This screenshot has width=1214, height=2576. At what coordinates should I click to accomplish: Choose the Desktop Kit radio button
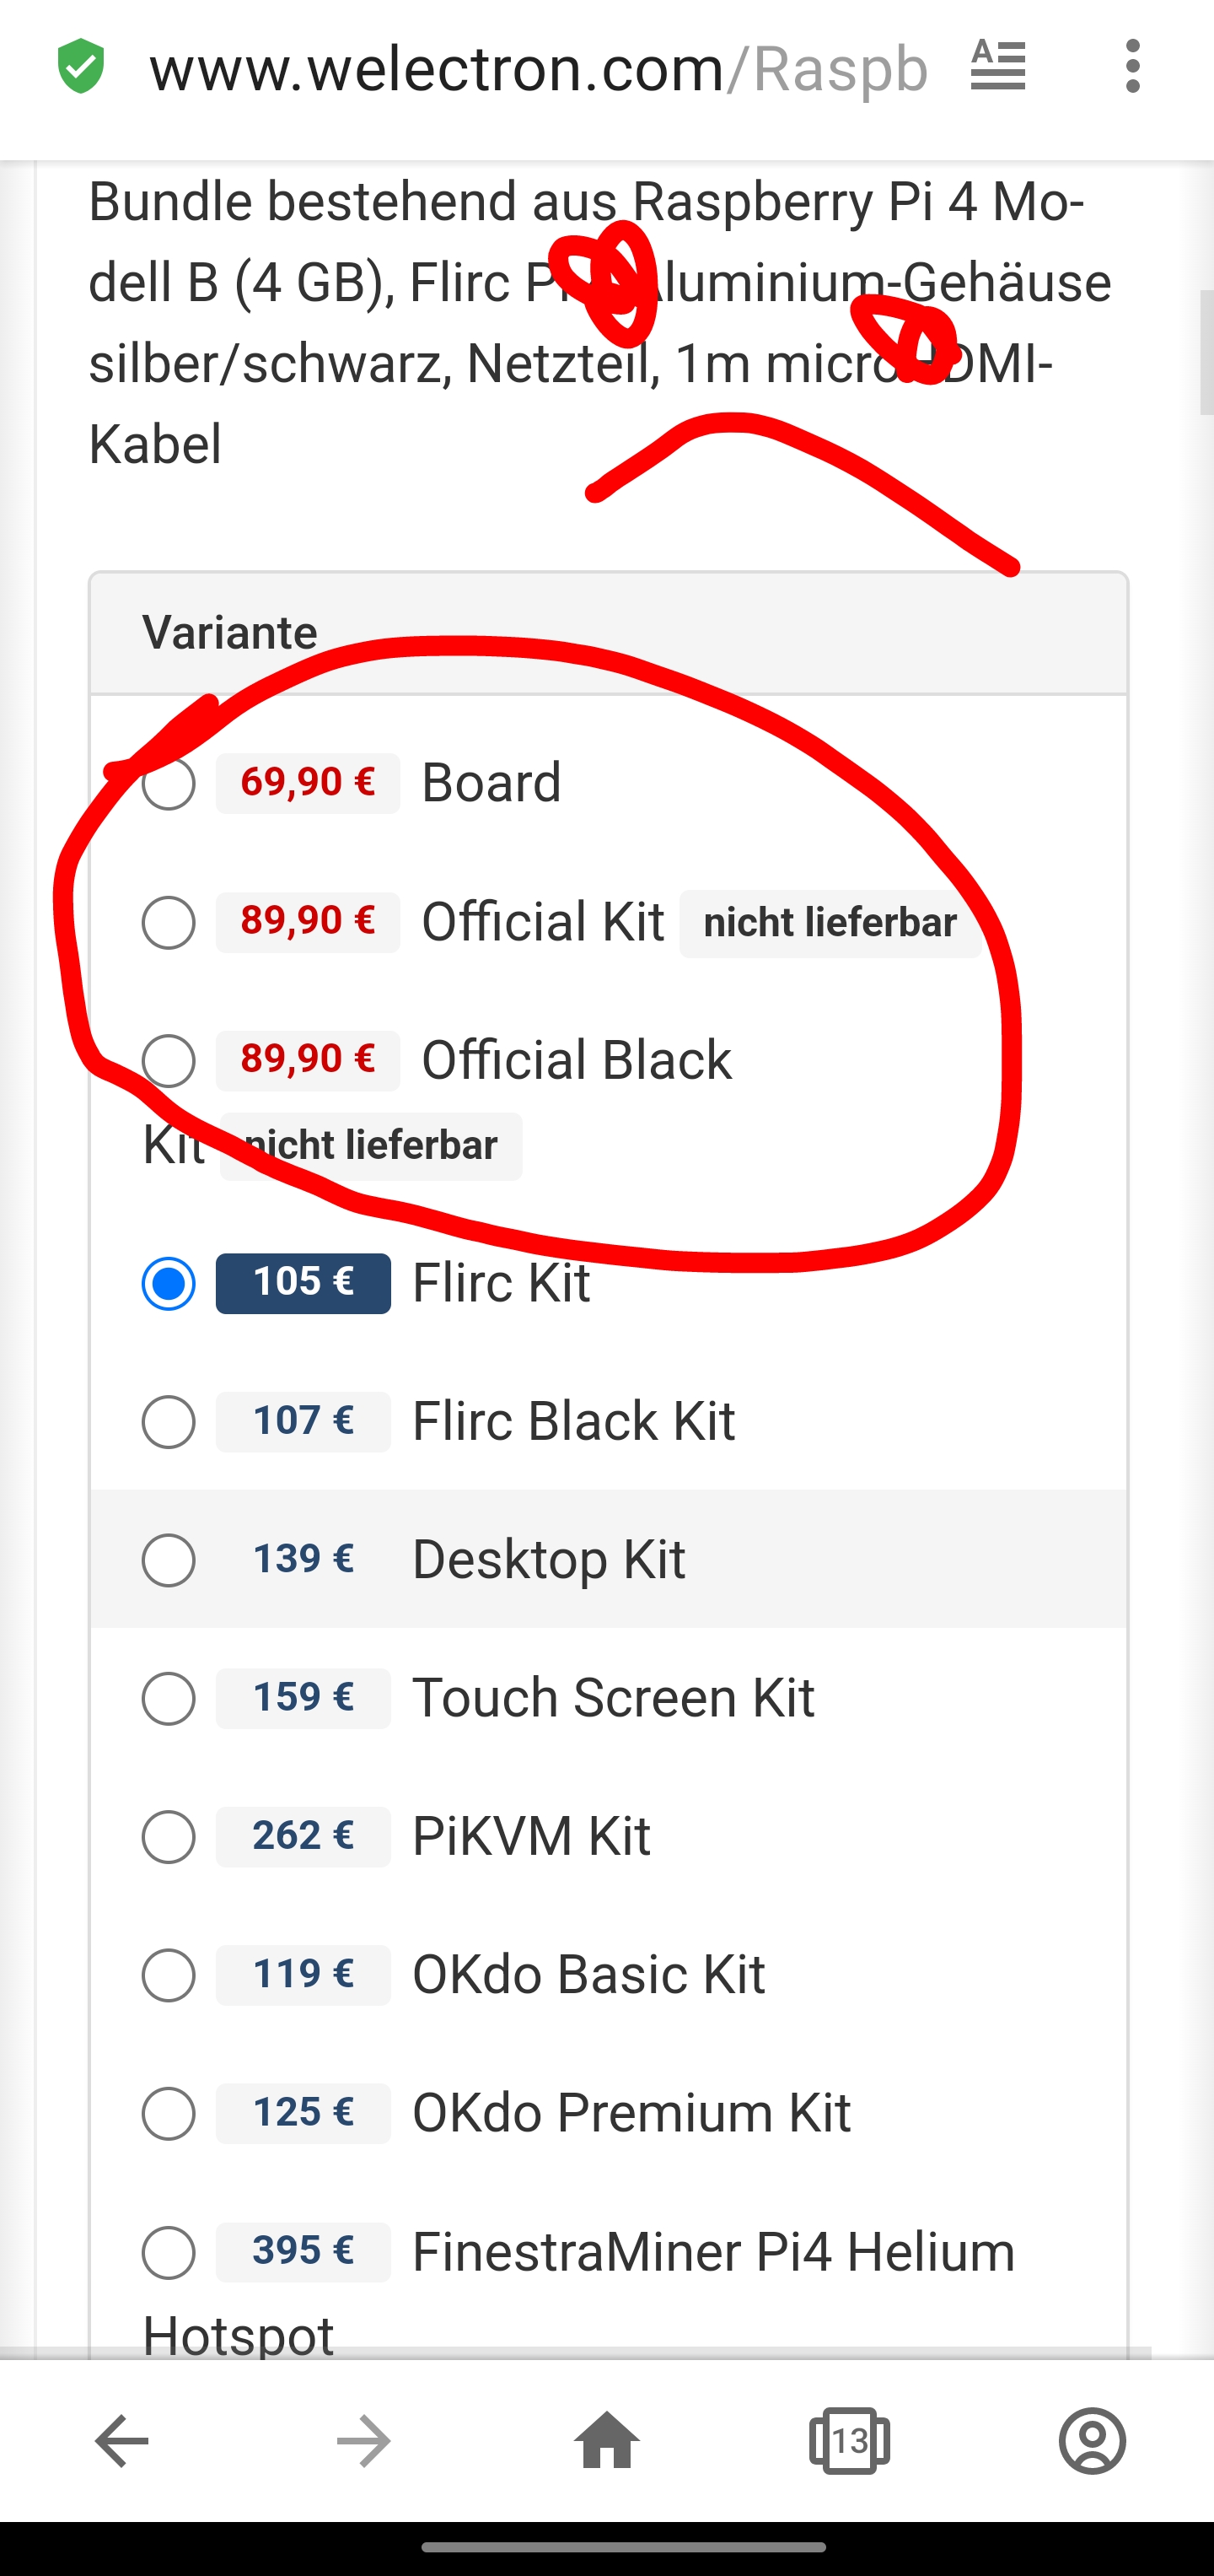pyautogui.click(x=169, y=1560)
